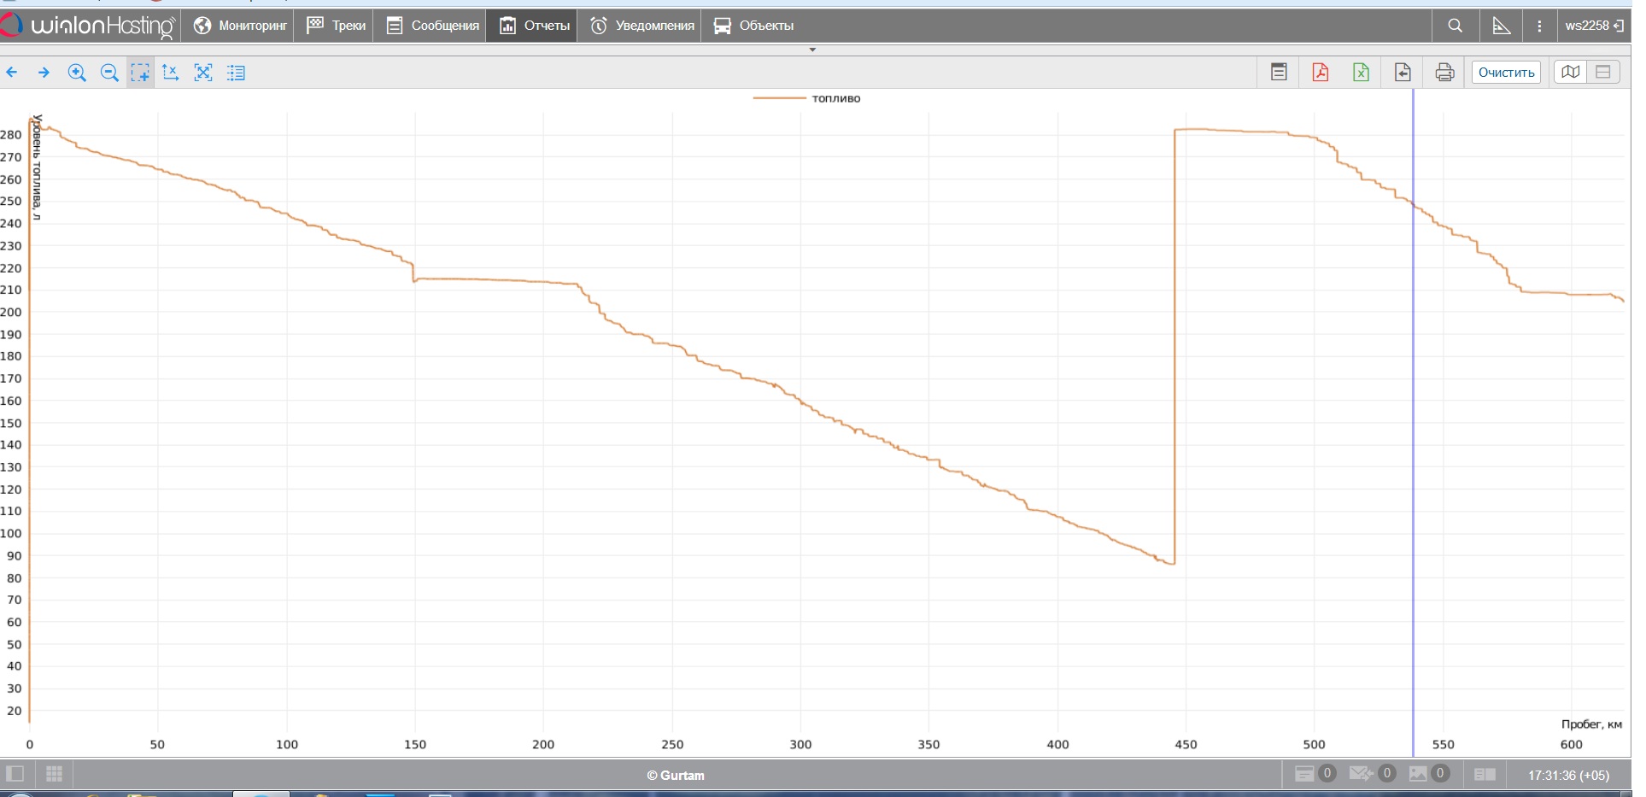The height and width of the screenshot is (797, 1646).
Task: Switch to the Мониторинг tab
Action: [x=240, y=26]
